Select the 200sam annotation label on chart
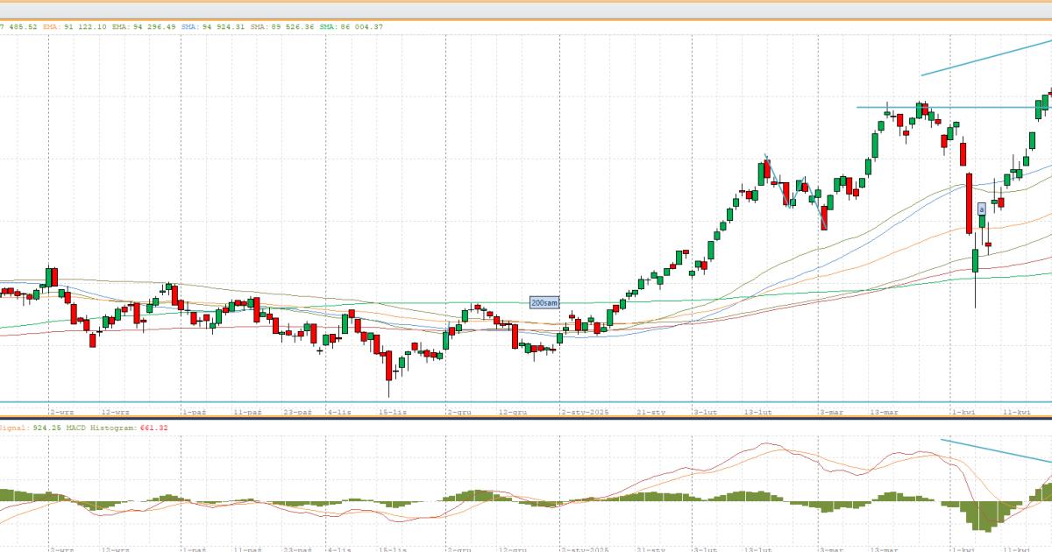This screenshot has height=552, width=1052. (x=544, y=303)
